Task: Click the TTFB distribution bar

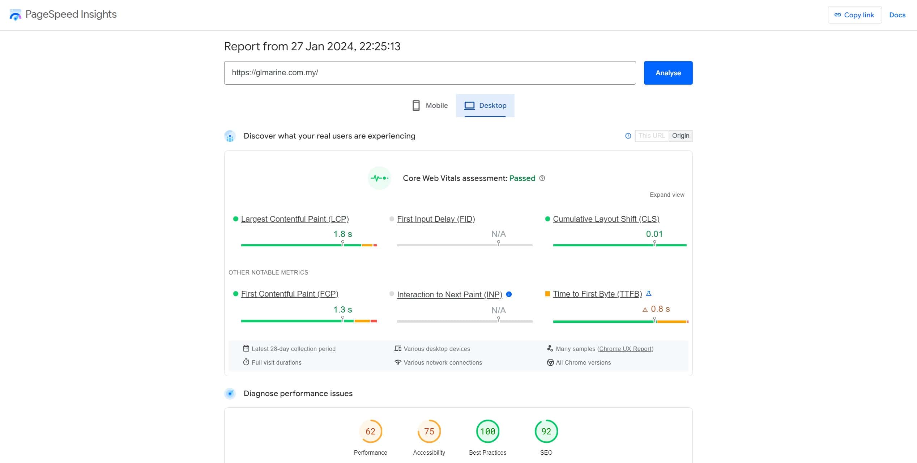Action: pos(620,322)
